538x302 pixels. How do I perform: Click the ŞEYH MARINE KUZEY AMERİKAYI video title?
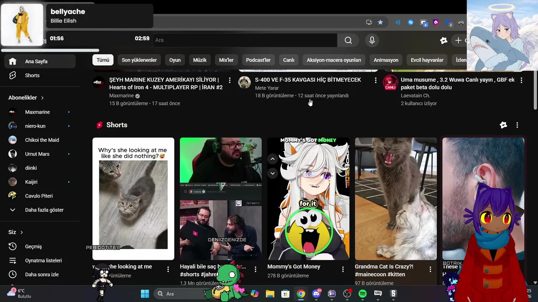(166, 83)
